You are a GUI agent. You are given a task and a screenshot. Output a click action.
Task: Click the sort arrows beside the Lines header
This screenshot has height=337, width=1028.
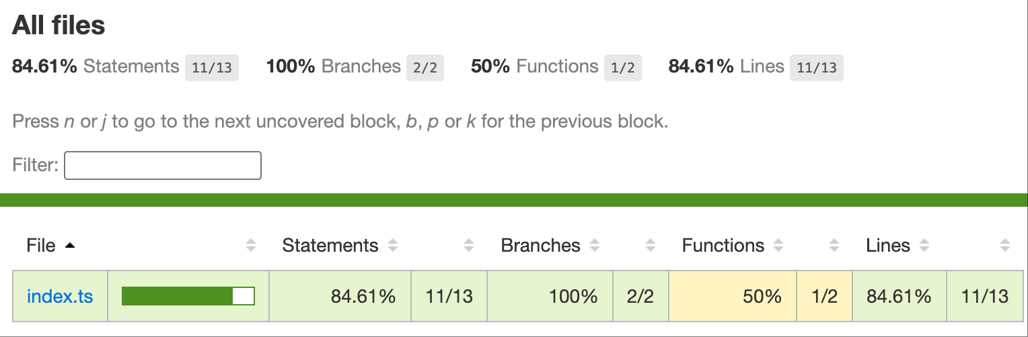[924, 246]
